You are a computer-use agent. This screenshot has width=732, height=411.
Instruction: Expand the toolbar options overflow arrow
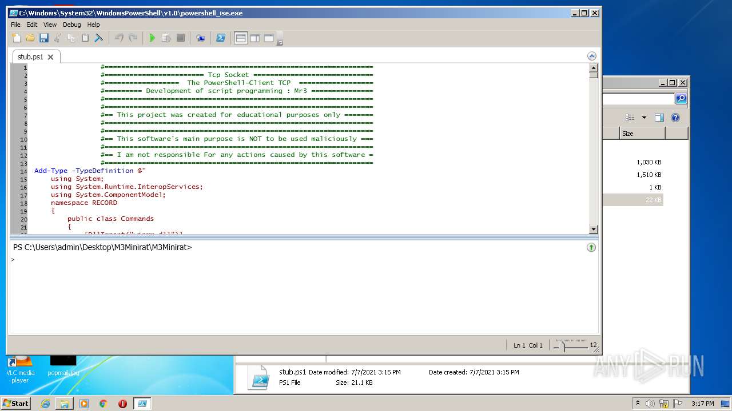click(280, 39)
